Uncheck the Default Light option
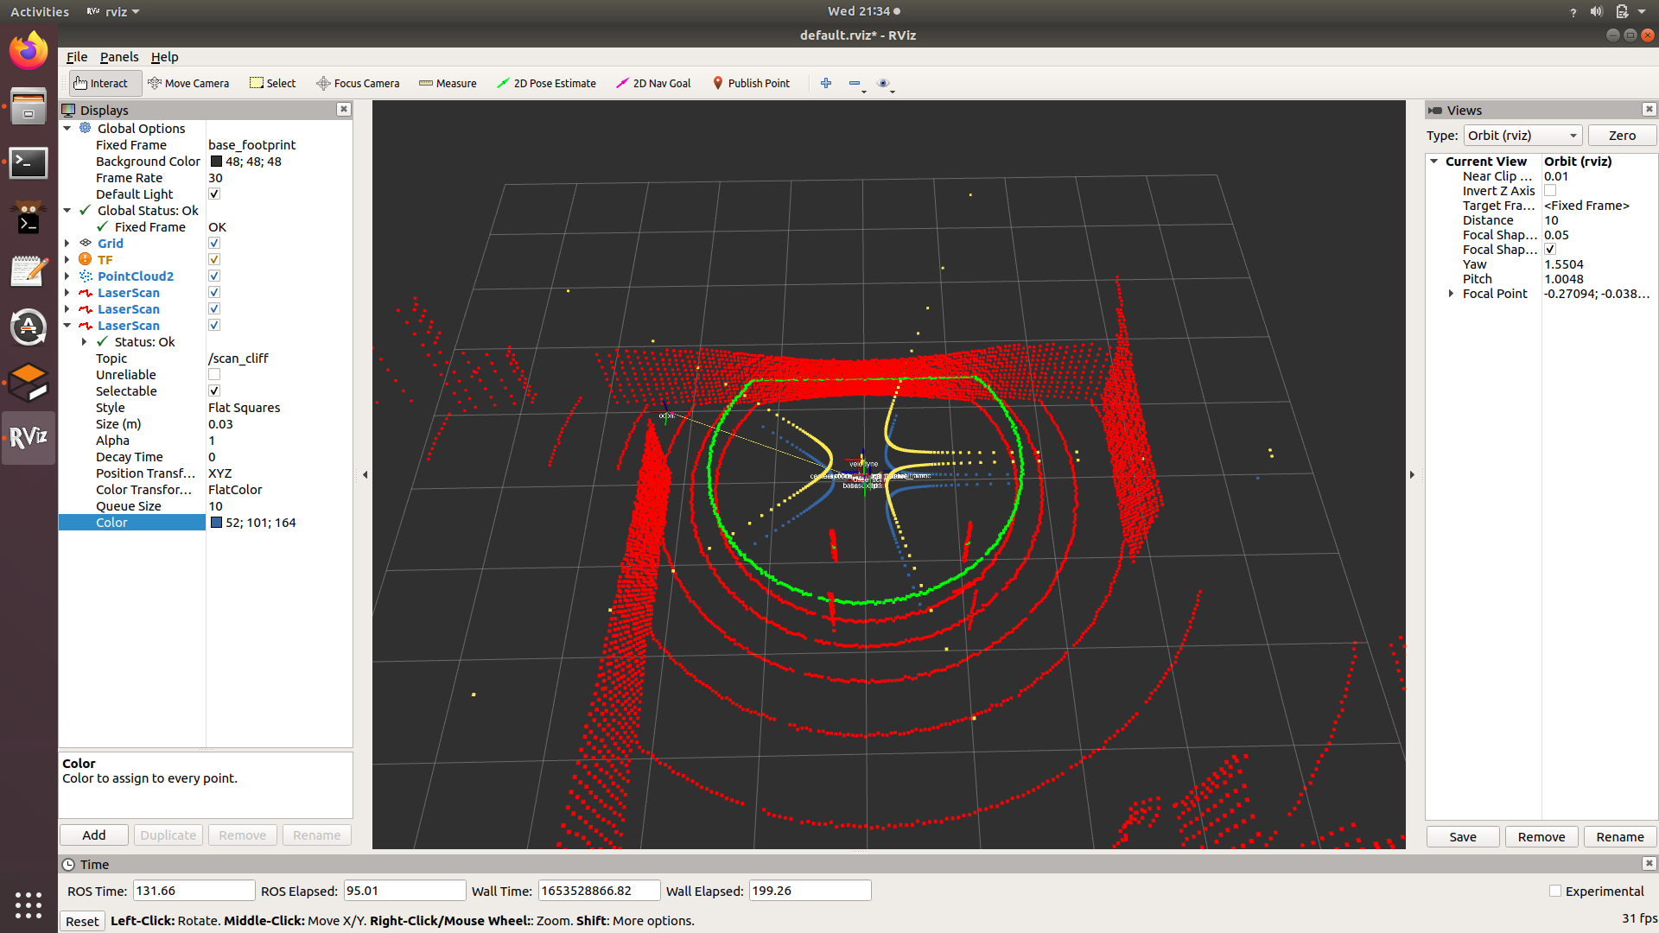This screenshot has width=1659, height=933. point(213,194)
